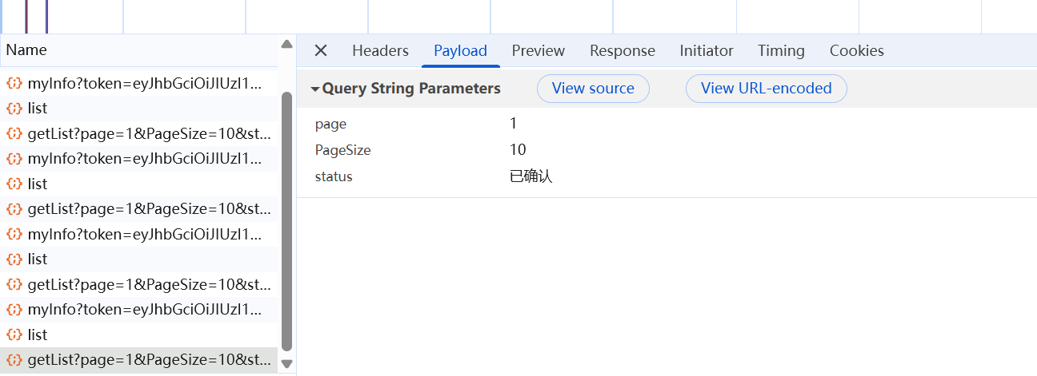The height and width of the screenshot is (376, 1037).
Task: Close the request details panel
Action: click(x=321, y=51)
